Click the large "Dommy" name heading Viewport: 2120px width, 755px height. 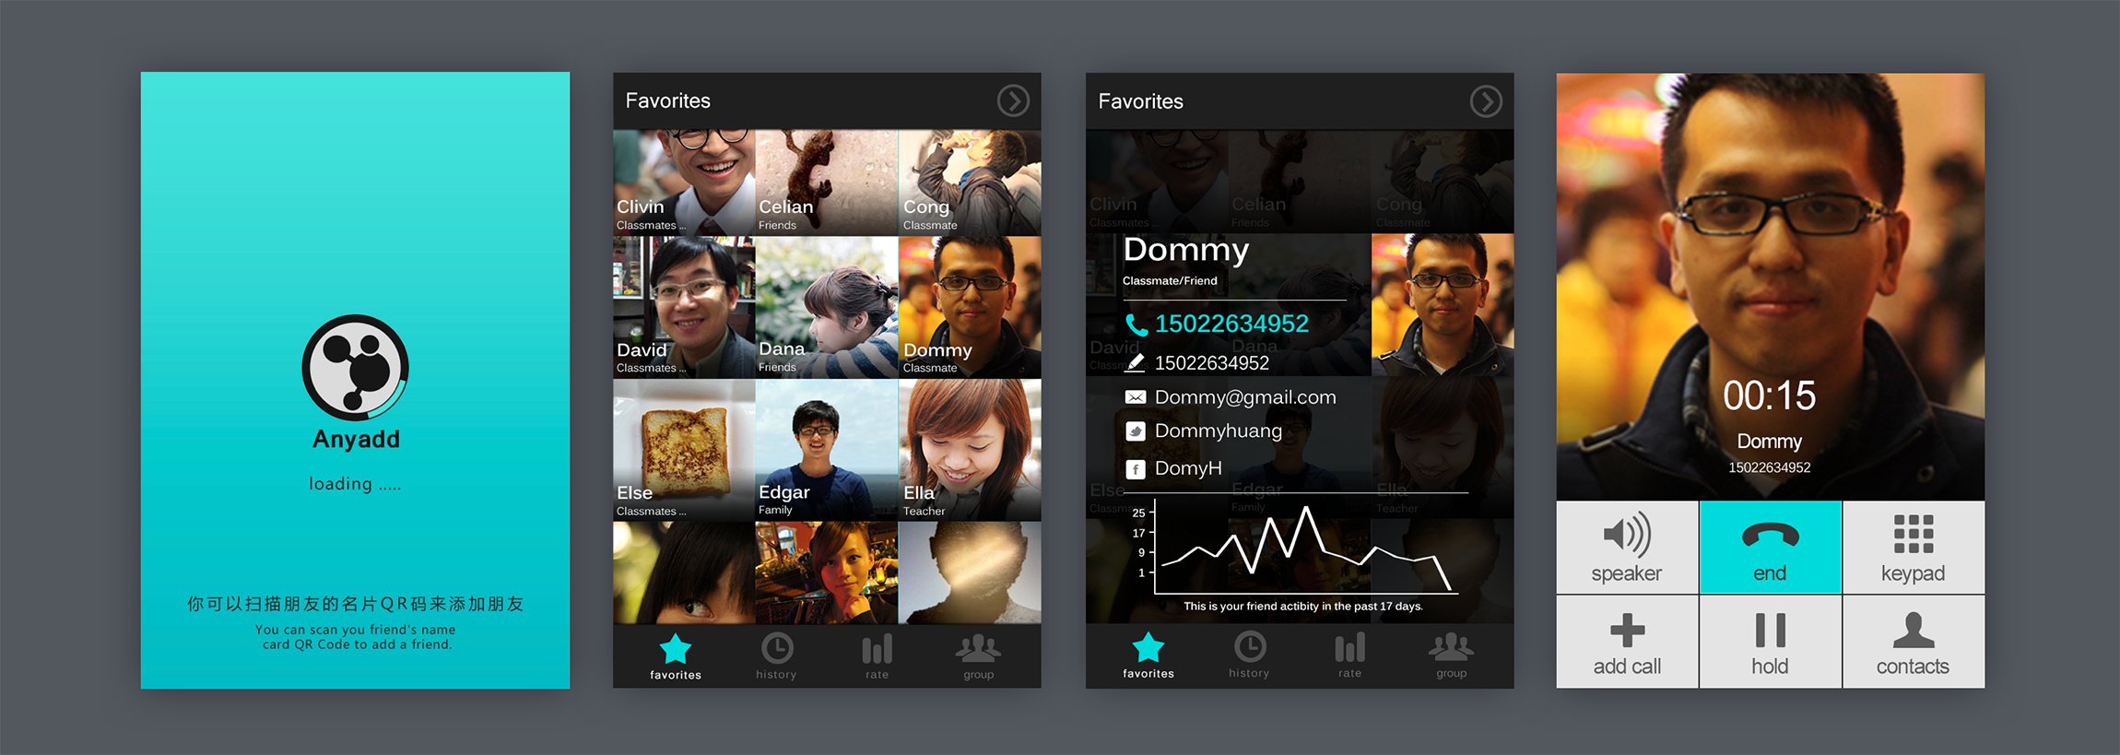pos(1186,250)
